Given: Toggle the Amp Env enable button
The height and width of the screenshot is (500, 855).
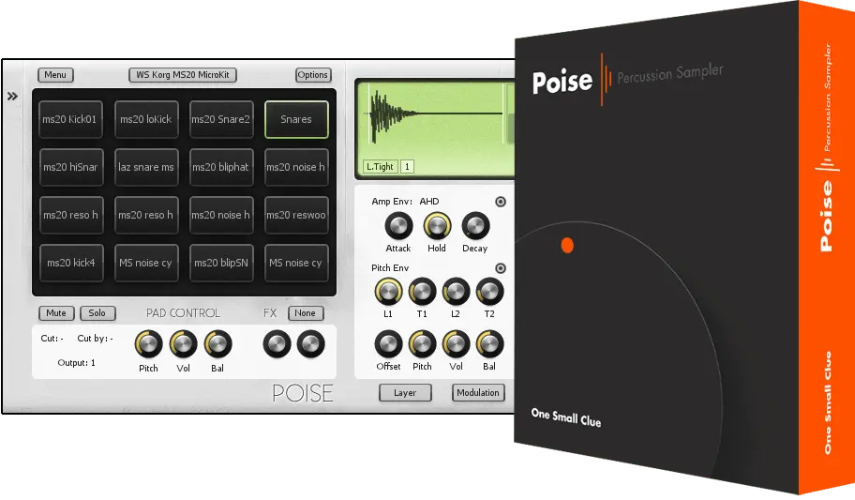Looking at the screenshot, I should tap(500, 202).
